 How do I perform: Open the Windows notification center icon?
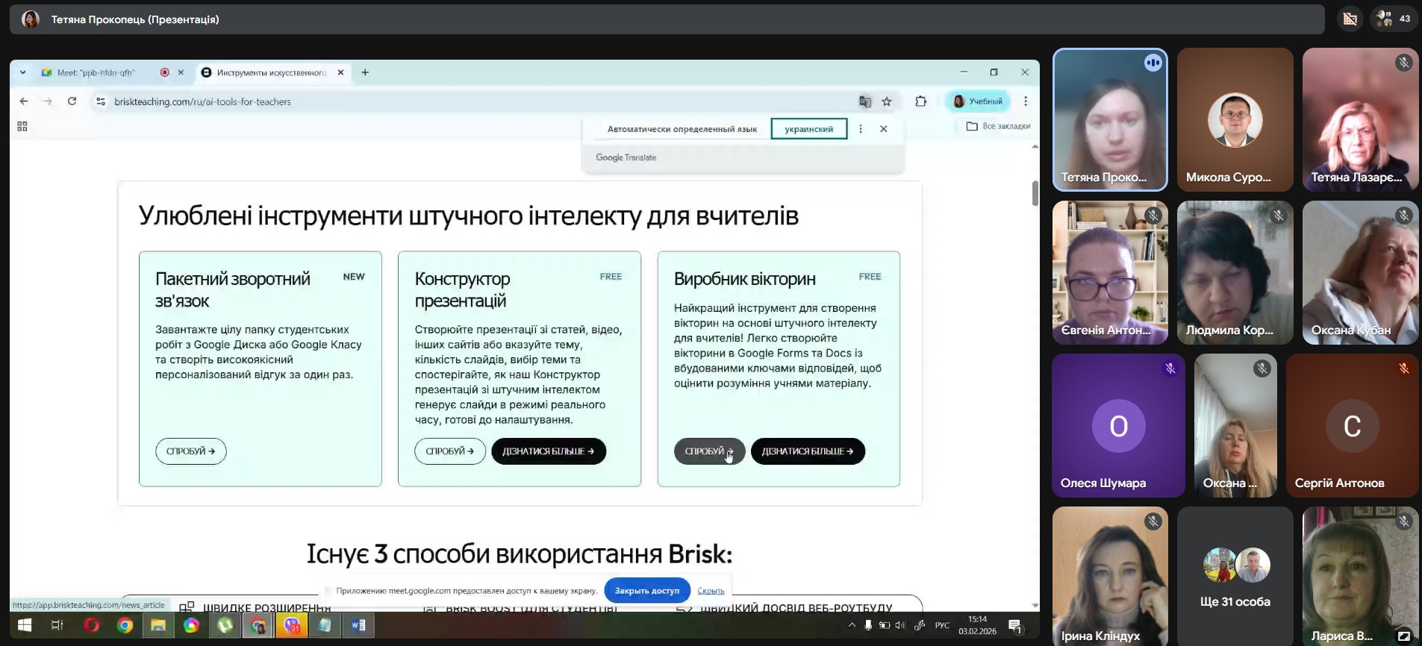click(1014, 625)
